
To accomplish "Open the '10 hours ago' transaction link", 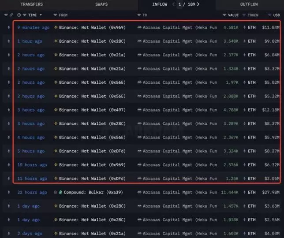I will pyautogui.click(x=32, y=165).
